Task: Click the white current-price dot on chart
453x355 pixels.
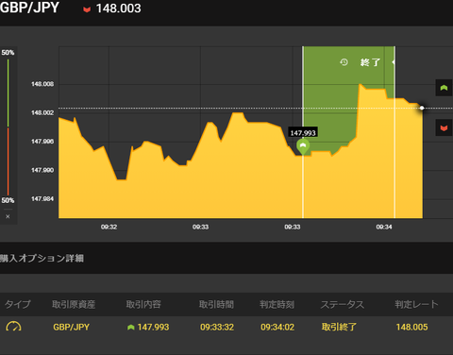Action: click(x=422, y=108)
